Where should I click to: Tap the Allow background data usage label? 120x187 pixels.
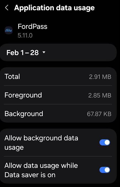click(41, 143)
